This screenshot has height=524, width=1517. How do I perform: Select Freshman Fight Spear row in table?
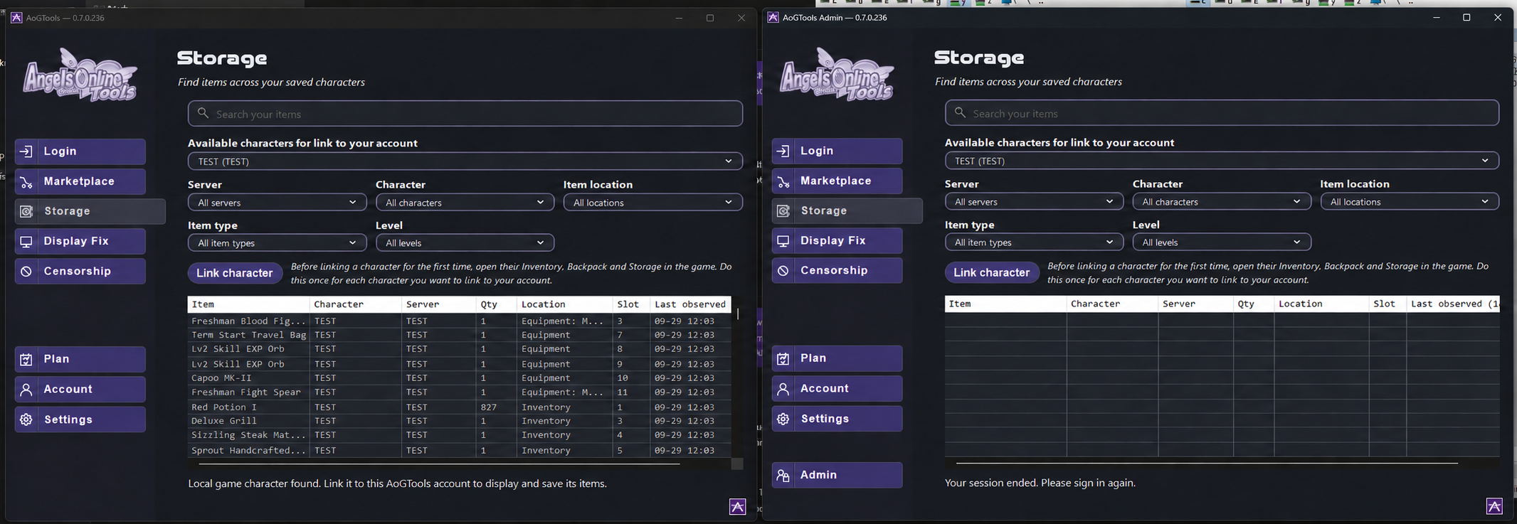[459, 392]
